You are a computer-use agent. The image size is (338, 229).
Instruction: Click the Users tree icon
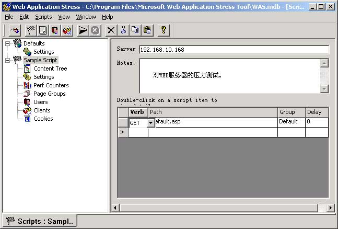point(27,102)
